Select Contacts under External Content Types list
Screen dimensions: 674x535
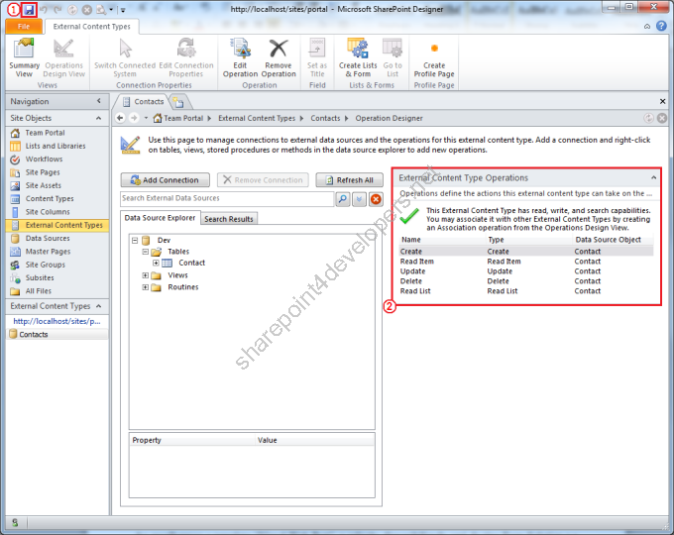[57, 334]
